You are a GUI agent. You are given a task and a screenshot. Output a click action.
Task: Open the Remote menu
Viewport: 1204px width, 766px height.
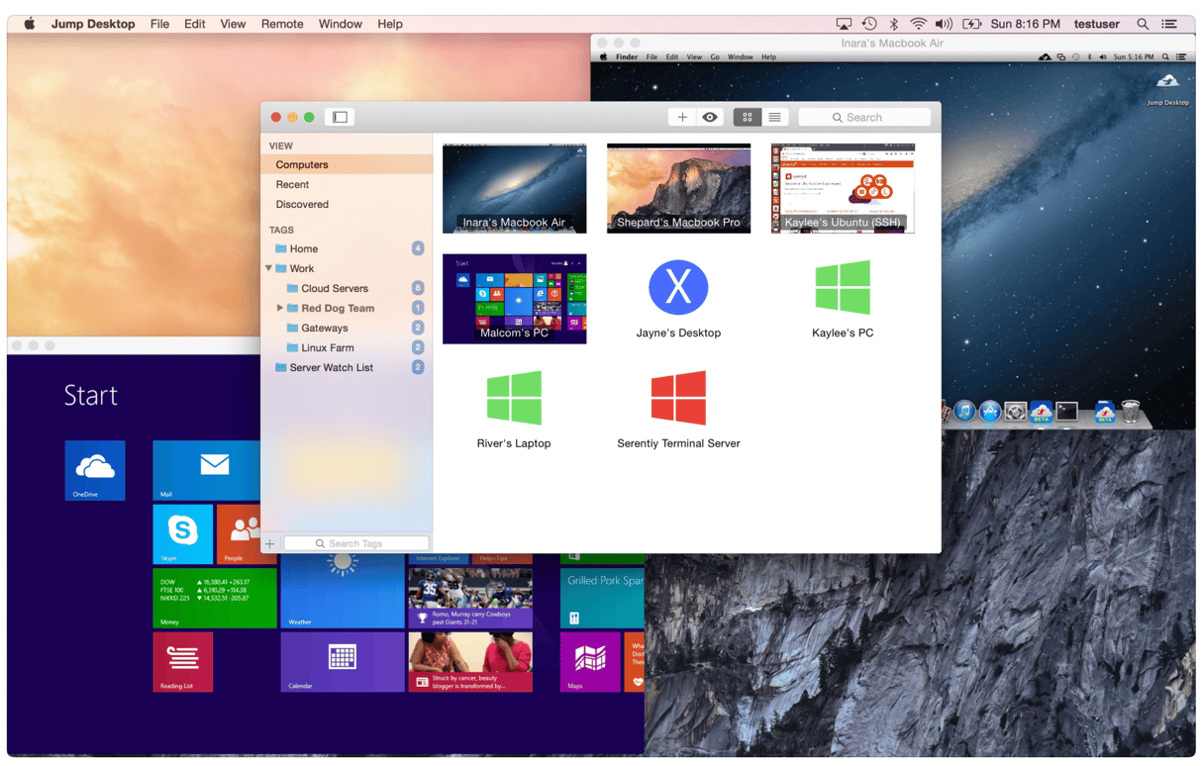pyautogui.click(x=282, y=24)
